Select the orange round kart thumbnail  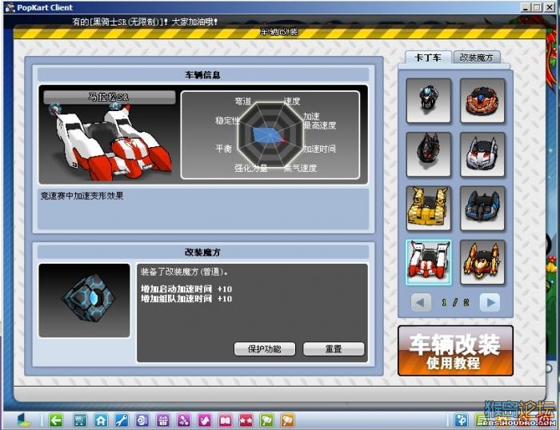tap(482, 101)
